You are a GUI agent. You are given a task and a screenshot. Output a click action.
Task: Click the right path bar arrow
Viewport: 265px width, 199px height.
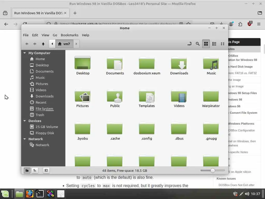76,44
